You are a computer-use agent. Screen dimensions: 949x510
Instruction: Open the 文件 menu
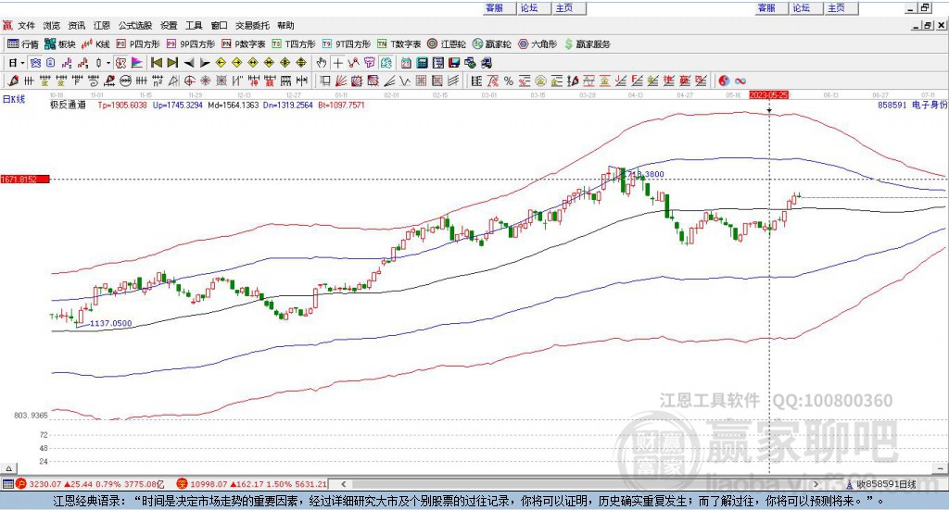(26, 25)
